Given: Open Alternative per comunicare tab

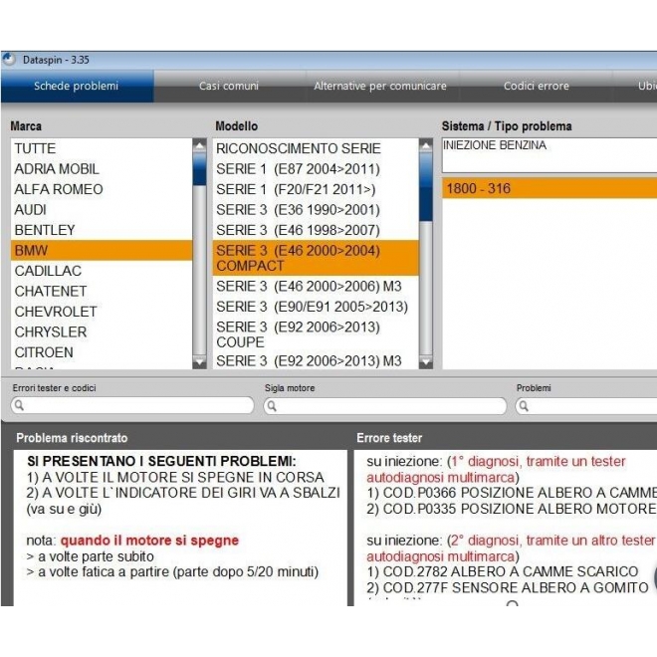Looking at the screenshot, I should [x=380, y=87].
